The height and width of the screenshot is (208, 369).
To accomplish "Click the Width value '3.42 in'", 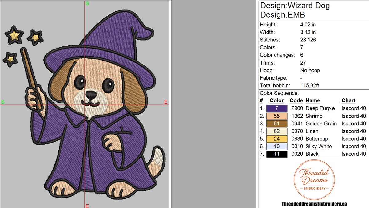I will (308, 32).
